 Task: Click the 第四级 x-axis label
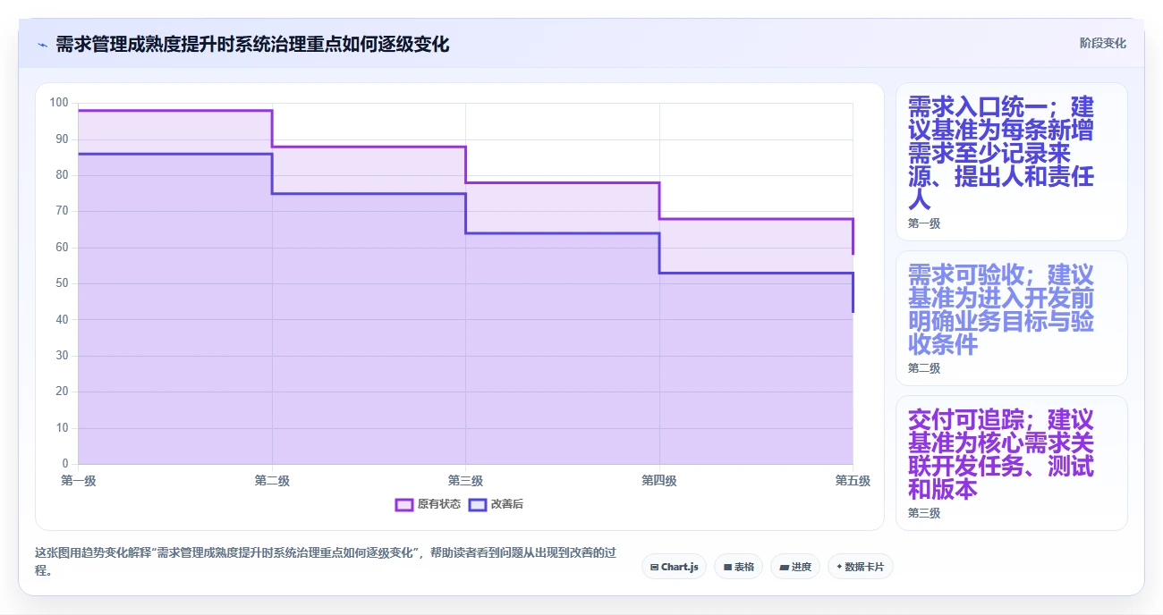point(659,481)
